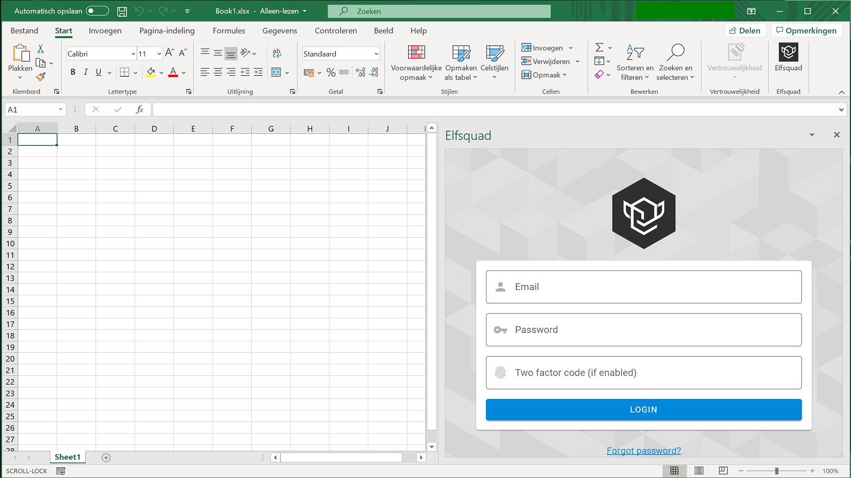Open the font name Calibri dropdown
851x478 pixels.
click(133, 54)
